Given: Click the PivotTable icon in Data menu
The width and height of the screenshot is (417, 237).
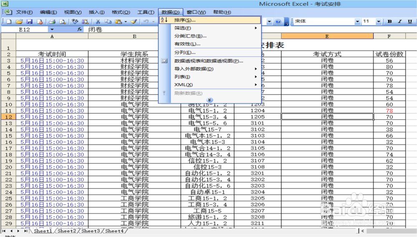Looking at the screenshot, I should coord(164,61).
